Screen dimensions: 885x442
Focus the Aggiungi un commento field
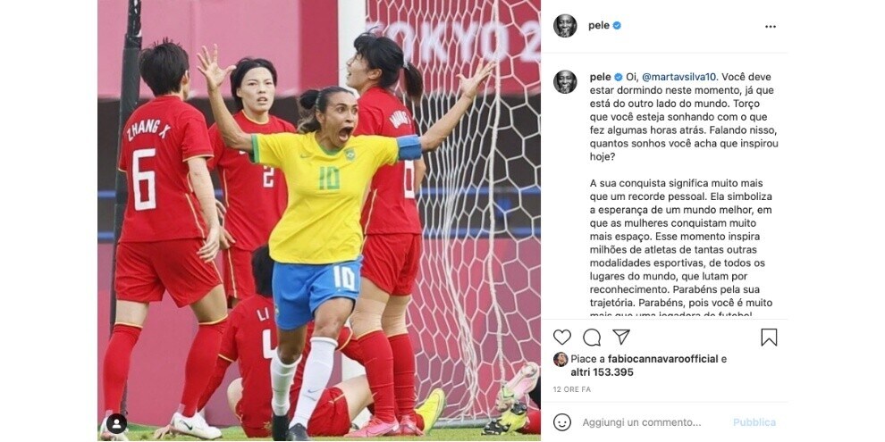click(x=642, y=422)
